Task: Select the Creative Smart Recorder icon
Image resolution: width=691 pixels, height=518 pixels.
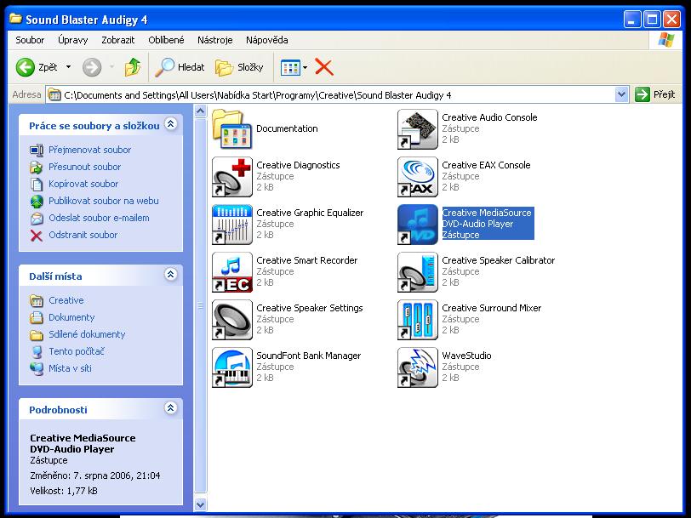Action: 232,272
